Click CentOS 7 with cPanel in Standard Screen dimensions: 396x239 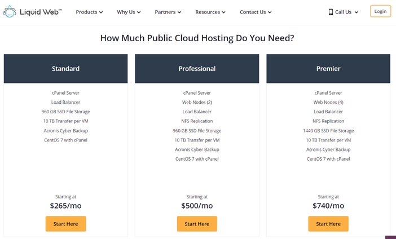65,140
